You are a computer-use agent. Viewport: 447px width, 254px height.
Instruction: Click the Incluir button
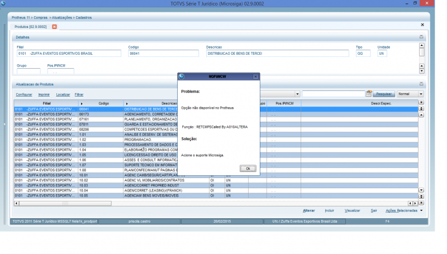click(329, 210)
